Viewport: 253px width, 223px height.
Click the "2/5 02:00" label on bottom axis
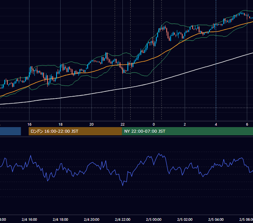[185, 219]
